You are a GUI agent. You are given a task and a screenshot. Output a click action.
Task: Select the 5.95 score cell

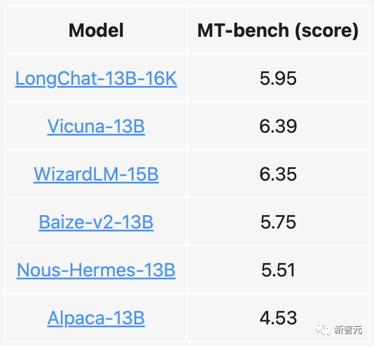pyautogui.click(x=278, y=78)
